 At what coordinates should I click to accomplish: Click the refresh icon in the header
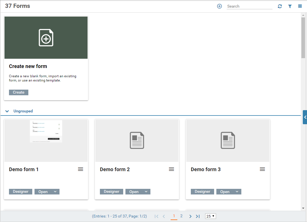pos(280,6)
